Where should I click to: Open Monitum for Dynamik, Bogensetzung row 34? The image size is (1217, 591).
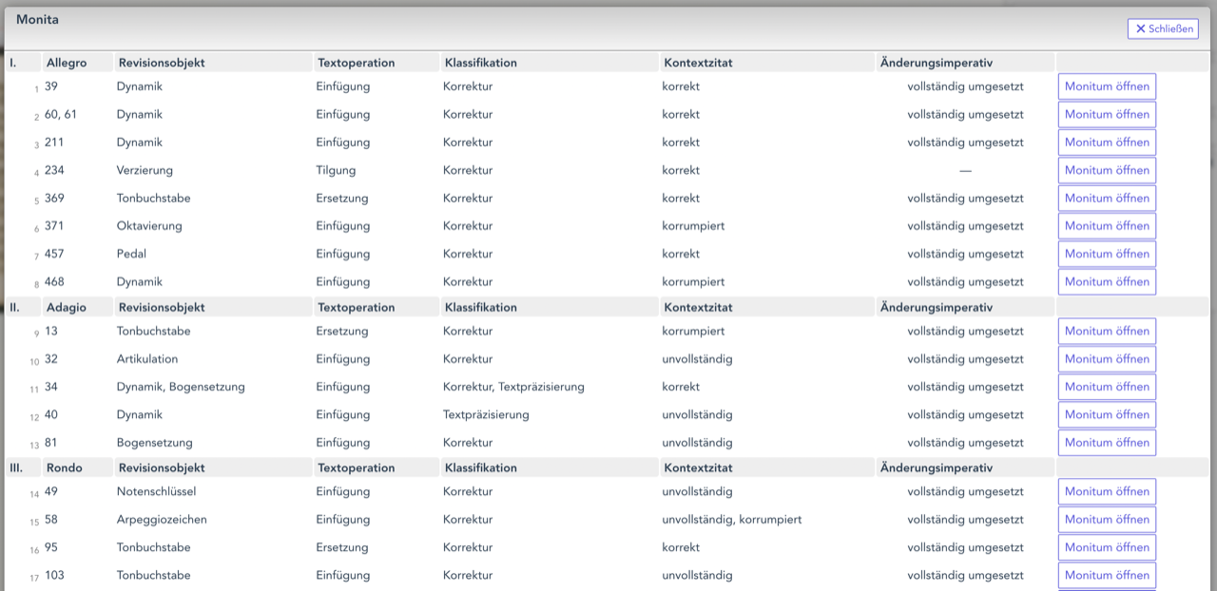[x=1107, y=387]
